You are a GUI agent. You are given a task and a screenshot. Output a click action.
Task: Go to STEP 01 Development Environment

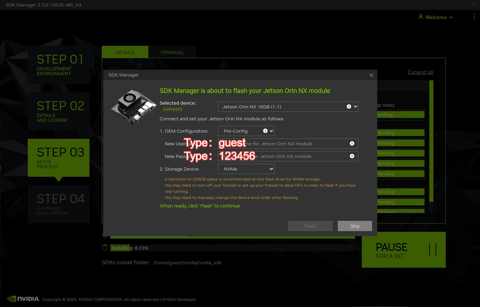point(58,65)
